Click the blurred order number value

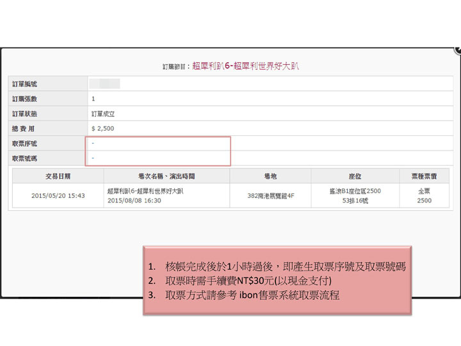click(104, 84)
